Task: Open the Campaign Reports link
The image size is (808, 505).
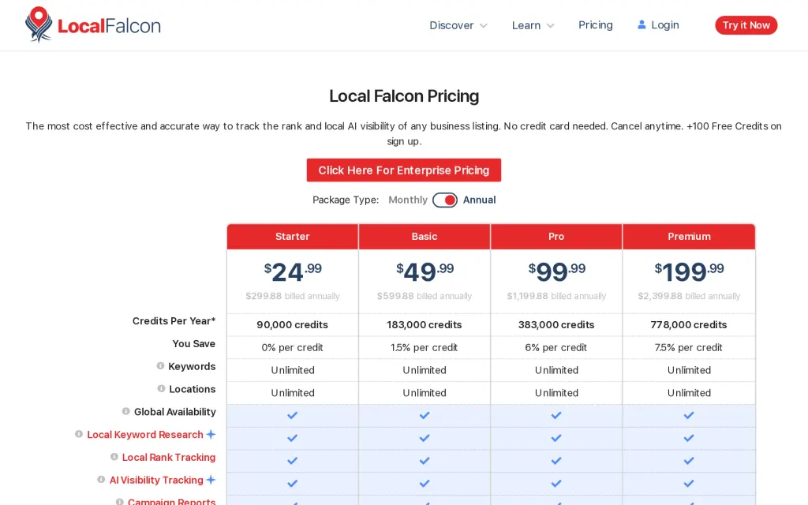Action: click(x=171, y=501)
